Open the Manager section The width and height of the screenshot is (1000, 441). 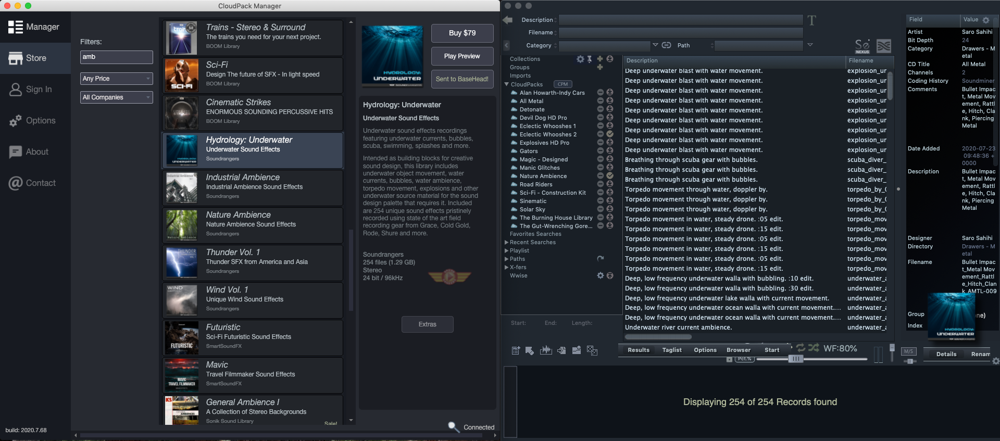35,27
